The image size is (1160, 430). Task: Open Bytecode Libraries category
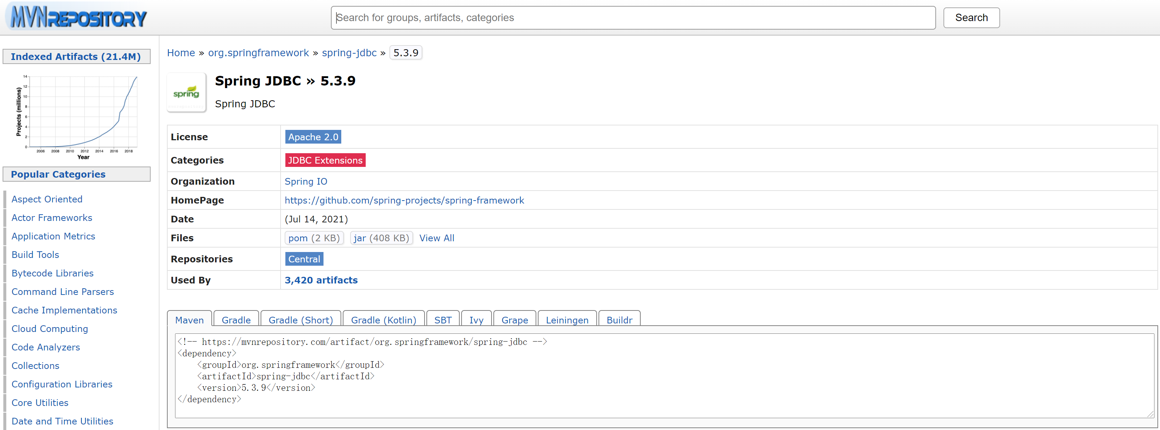[x=52, y=273]
